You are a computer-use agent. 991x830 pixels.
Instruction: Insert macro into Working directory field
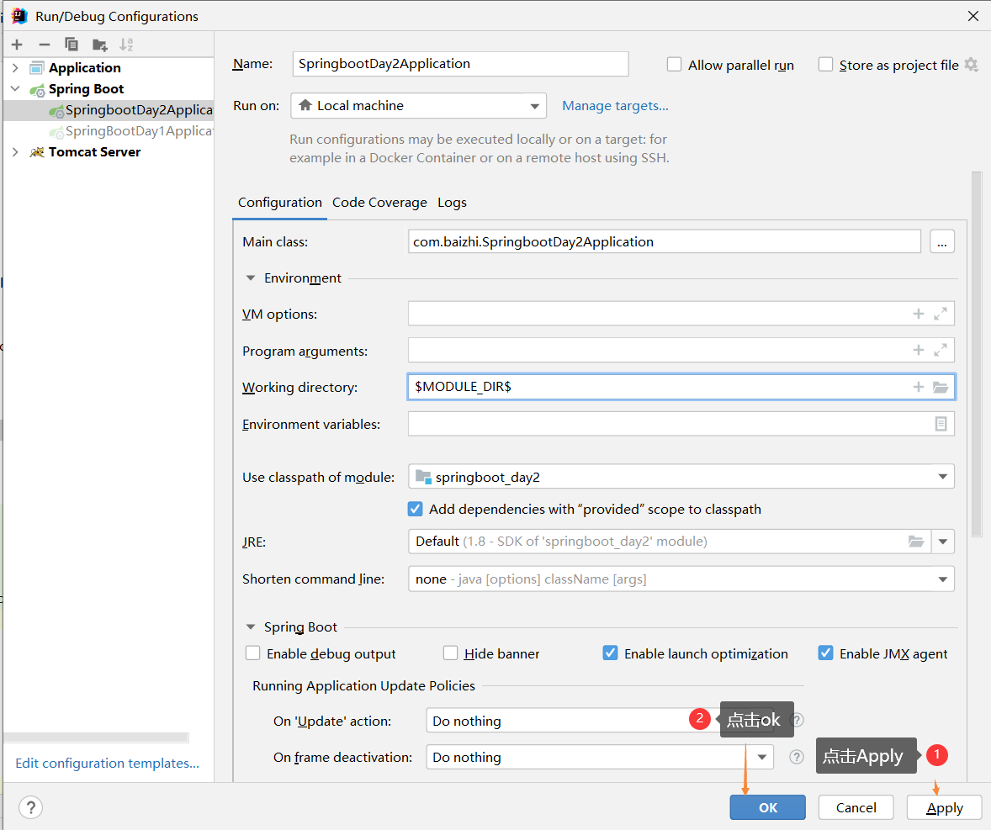click(x=919, y=387)
